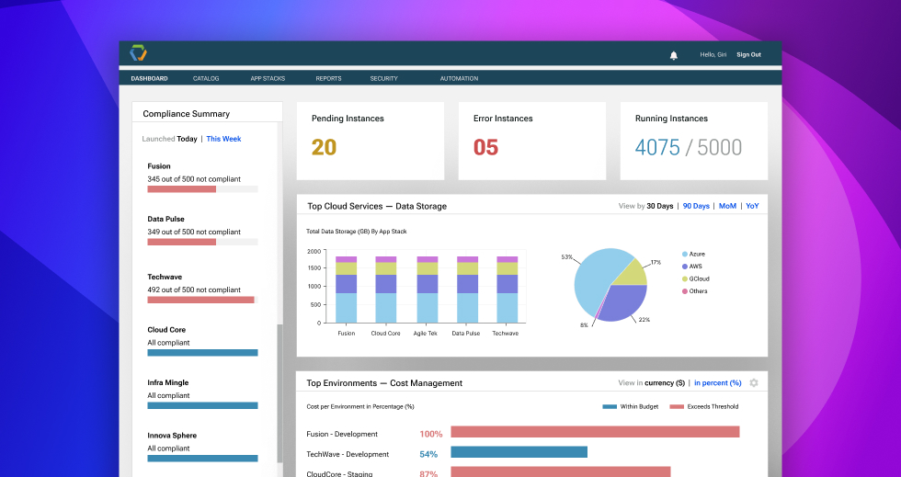Image resolution: width=901 pixels, height=477 pixels.
Task: Filter compliance by This Week
Action: click(x=223, y=139)
